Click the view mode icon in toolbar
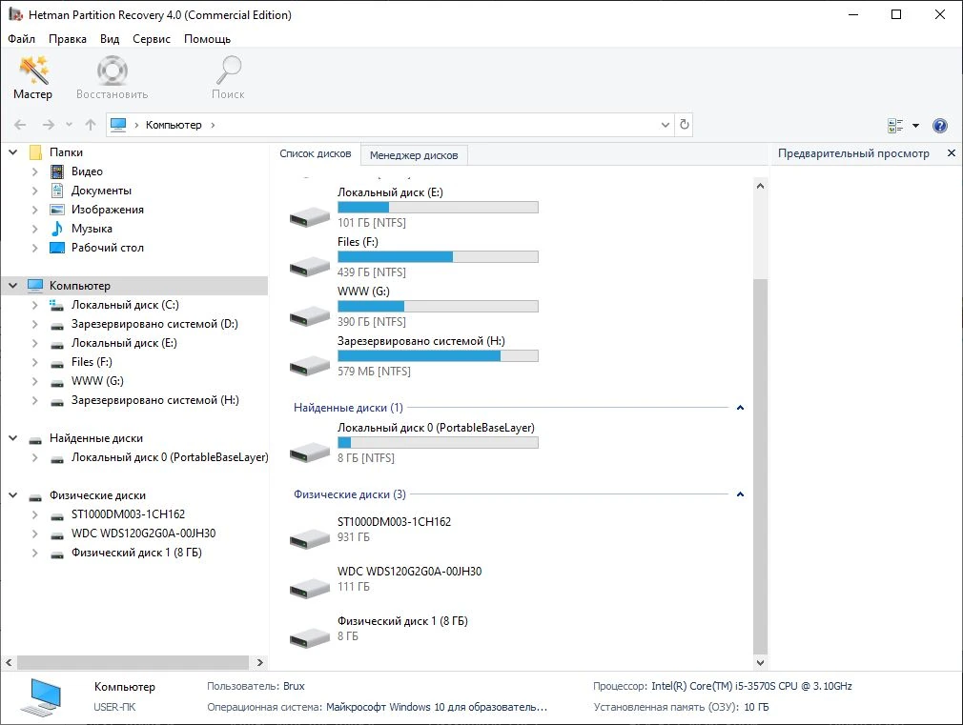Screen dimensions: 963x725 (x=895, y=125)
